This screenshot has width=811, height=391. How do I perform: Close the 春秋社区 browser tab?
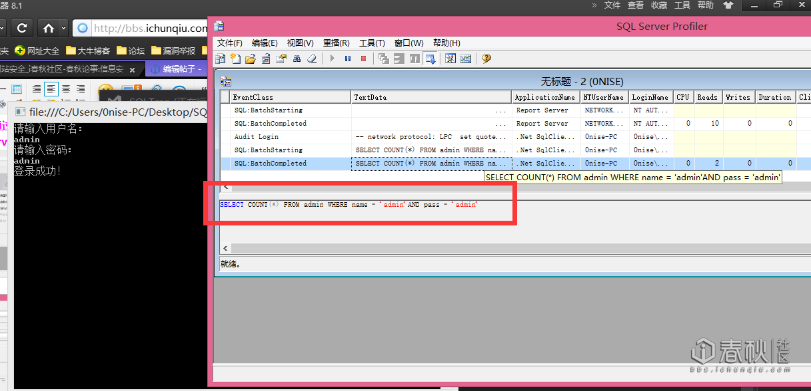click(x=132, y=70)
